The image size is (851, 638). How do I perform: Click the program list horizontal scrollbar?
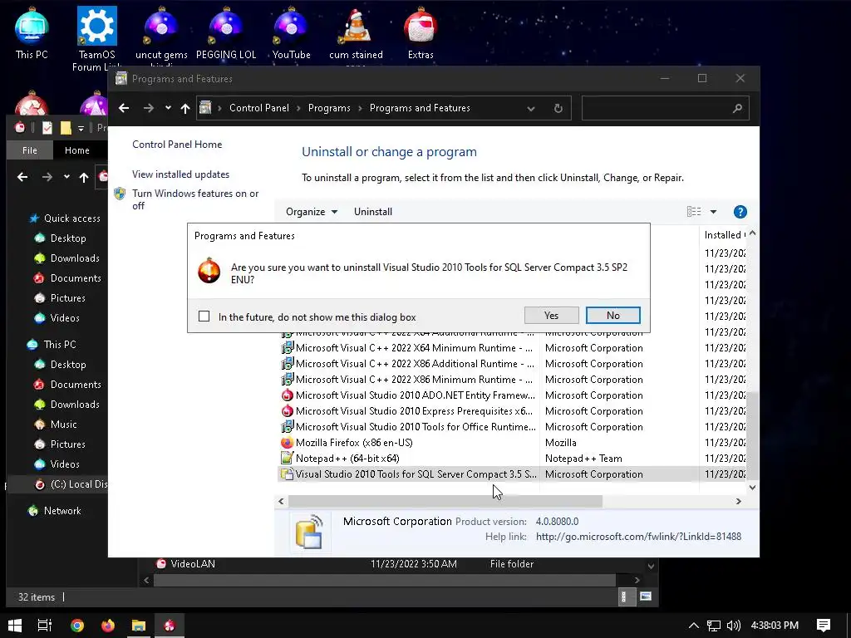445,501
